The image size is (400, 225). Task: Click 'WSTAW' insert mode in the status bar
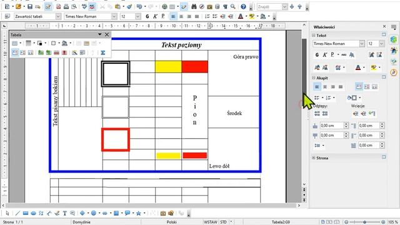211,222
